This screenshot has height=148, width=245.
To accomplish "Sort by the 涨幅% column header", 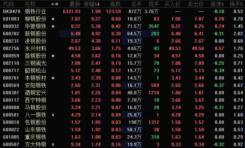I will pyautogui.click(x=92, y=4).
